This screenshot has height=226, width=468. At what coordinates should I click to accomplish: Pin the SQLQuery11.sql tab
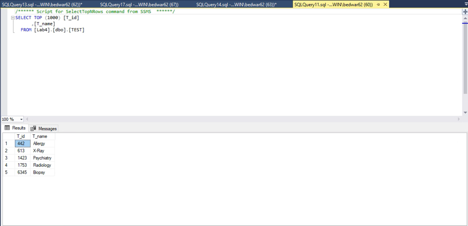click(379, 4)
